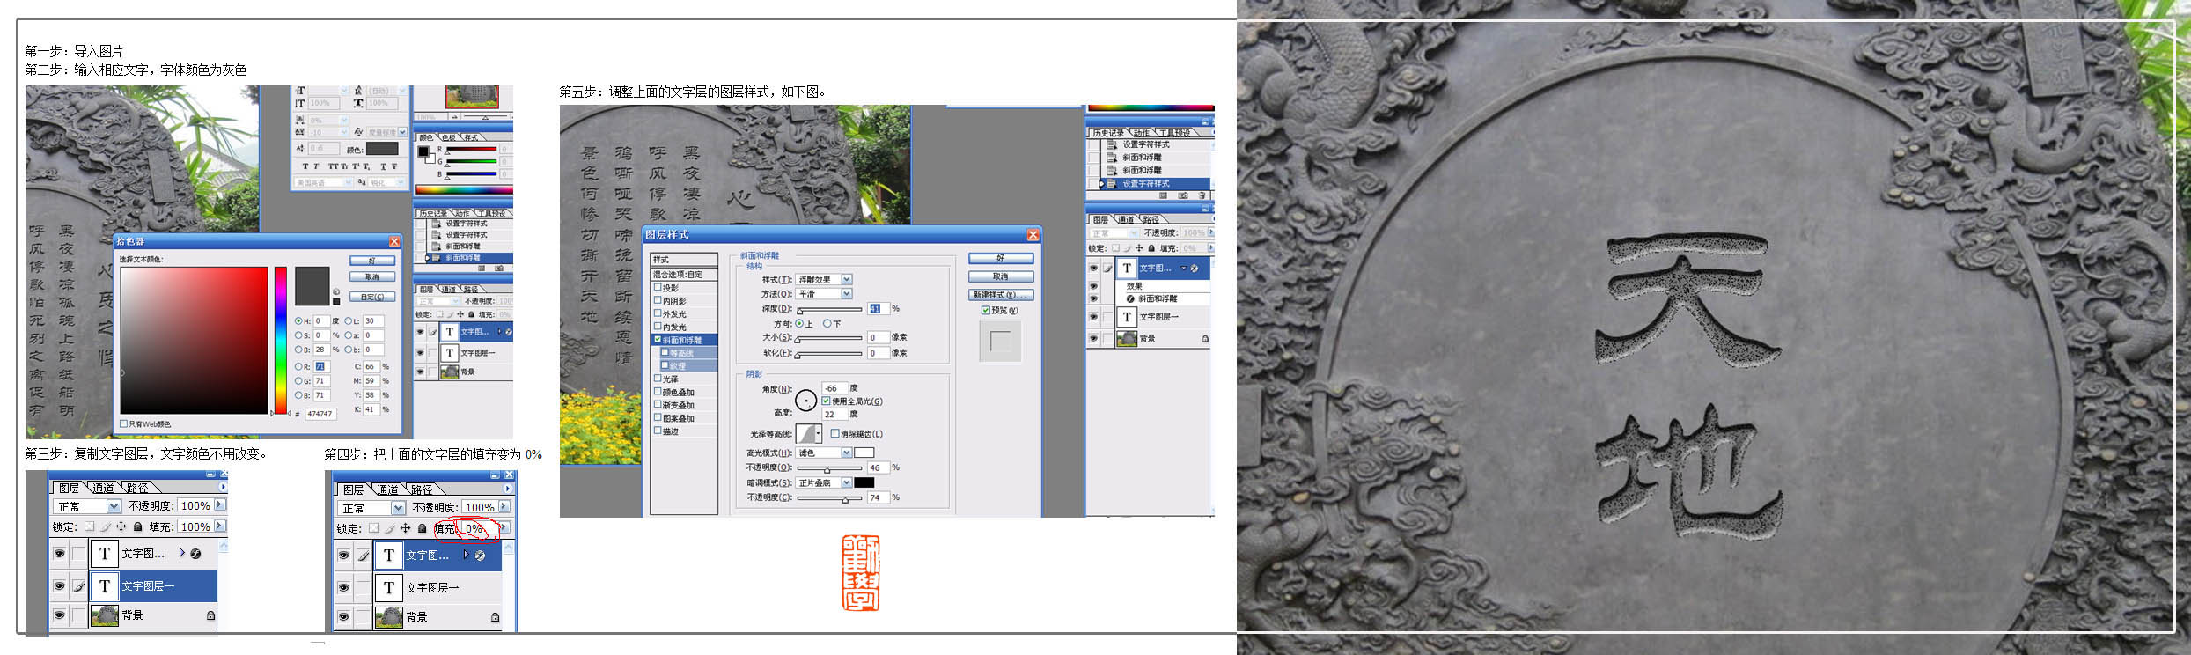The height and width of the screenshot is (655, 2191).
Task: Select 混合选项:自定 in the styles list
Action: point(684,274)
